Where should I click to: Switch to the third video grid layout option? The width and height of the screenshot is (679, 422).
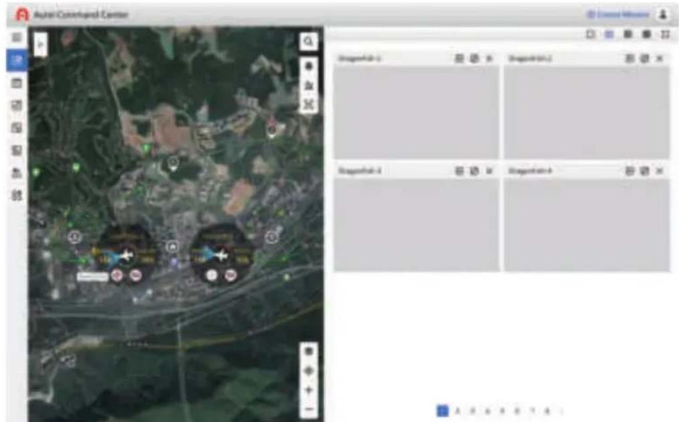point(628,34)
